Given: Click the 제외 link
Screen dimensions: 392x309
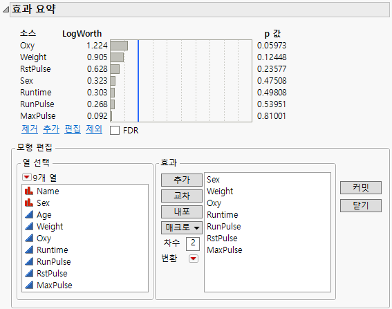Looking at the screenshot, I should click(94, 129).
